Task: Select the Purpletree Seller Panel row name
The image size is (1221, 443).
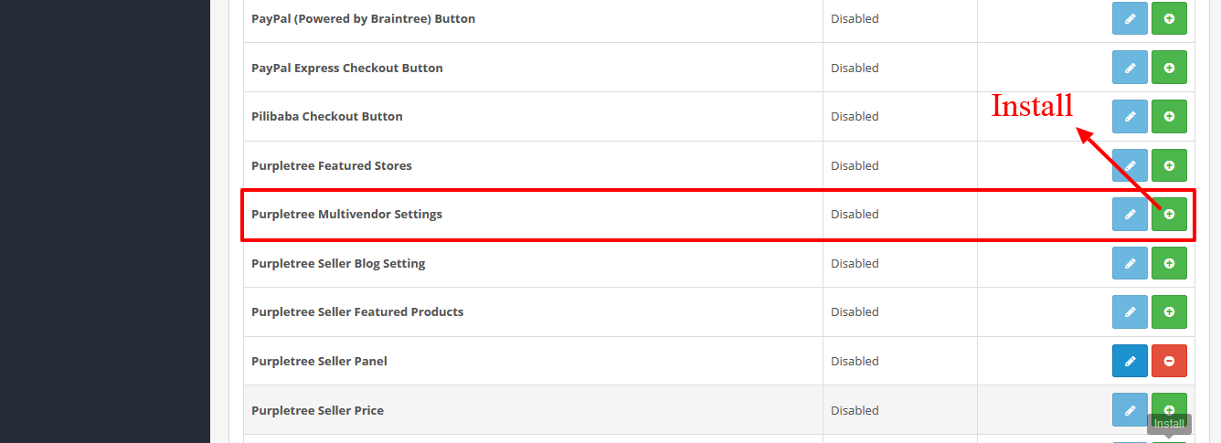Action: 319,361
